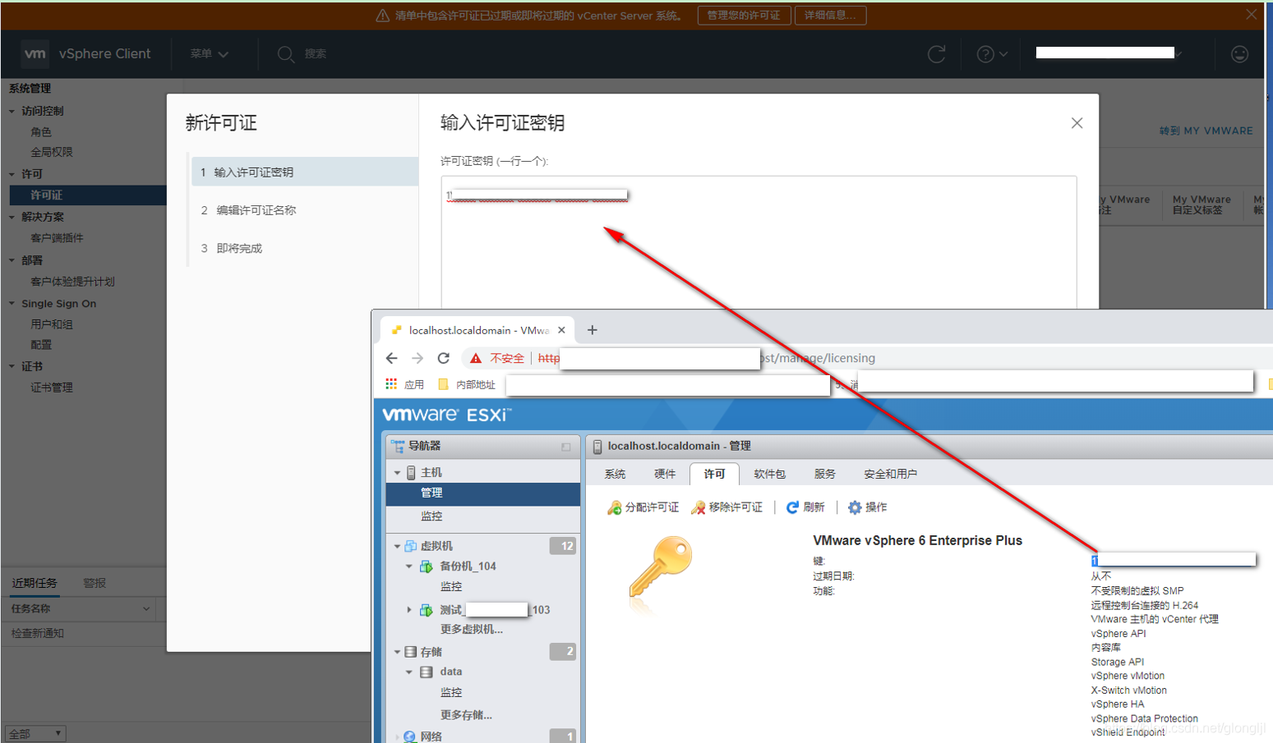Click the 网络 navigator icon
Viewport: 1273px width, 743px height.
pos(410,736)
